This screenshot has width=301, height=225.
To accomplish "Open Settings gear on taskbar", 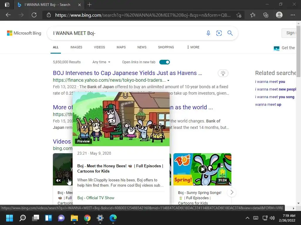I will click(x=100, y=218).
